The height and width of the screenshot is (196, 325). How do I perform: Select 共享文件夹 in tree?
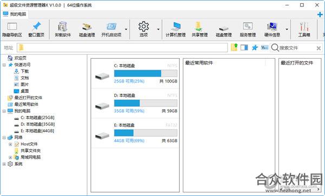[30, 151]
